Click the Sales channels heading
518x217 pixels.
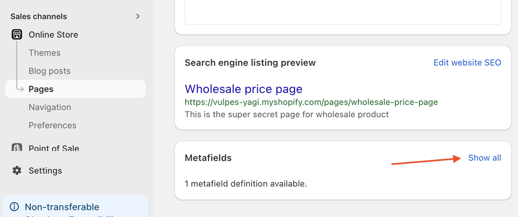(39, 17)
